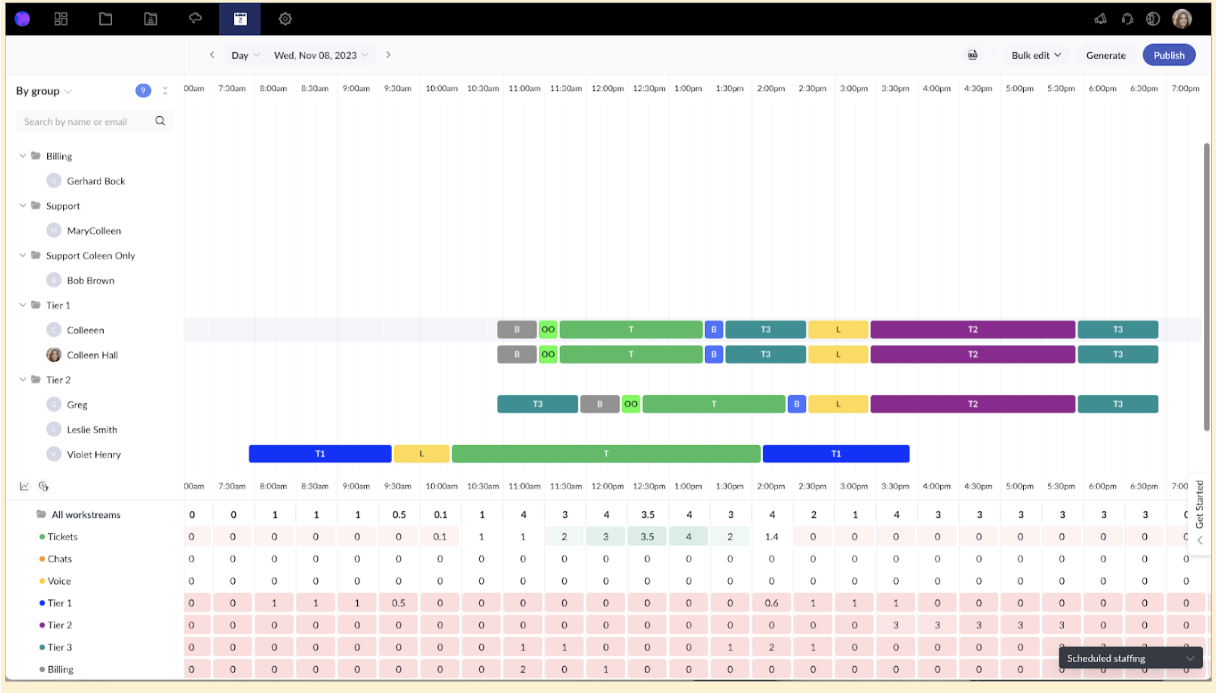This screenshot has width=1218, height=693.
Task: Click the Generate button
Action: (x=1105, y=55)
